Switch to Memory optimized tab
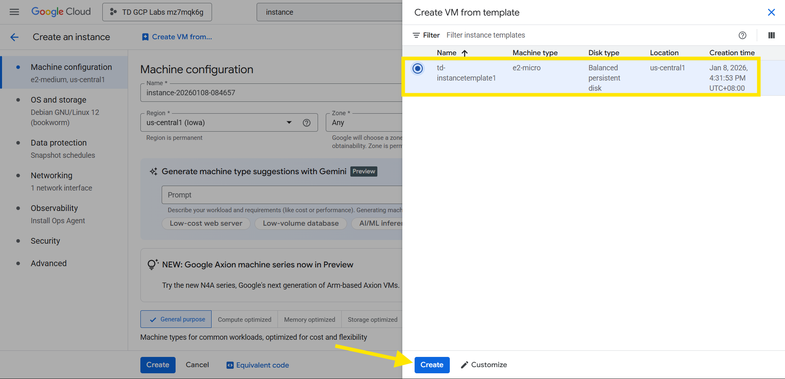 [x=309, y=319]
